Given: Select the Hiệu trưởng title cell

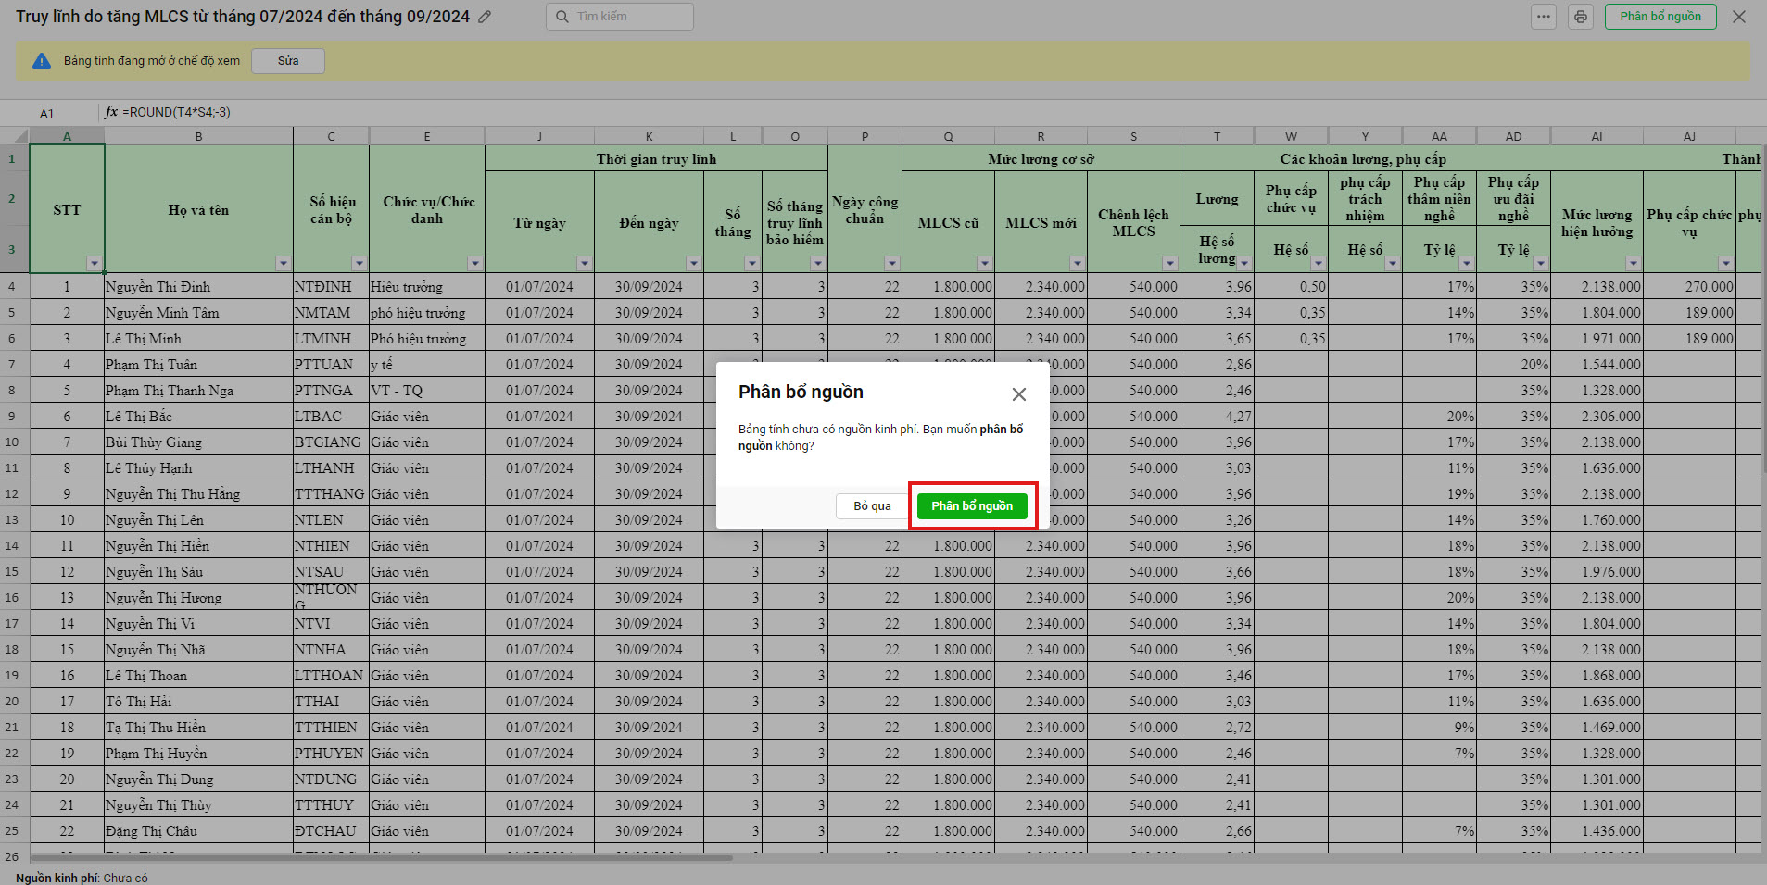Looking at the screenshot, I should point(427,287).
